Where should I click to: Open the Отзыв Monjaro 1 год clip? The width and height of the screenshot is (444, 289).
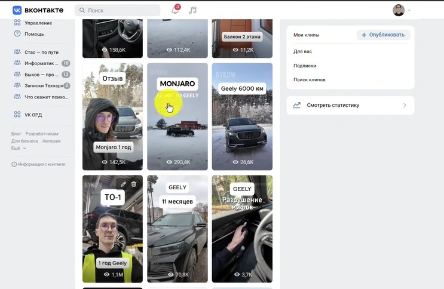(x=112, y=116)
